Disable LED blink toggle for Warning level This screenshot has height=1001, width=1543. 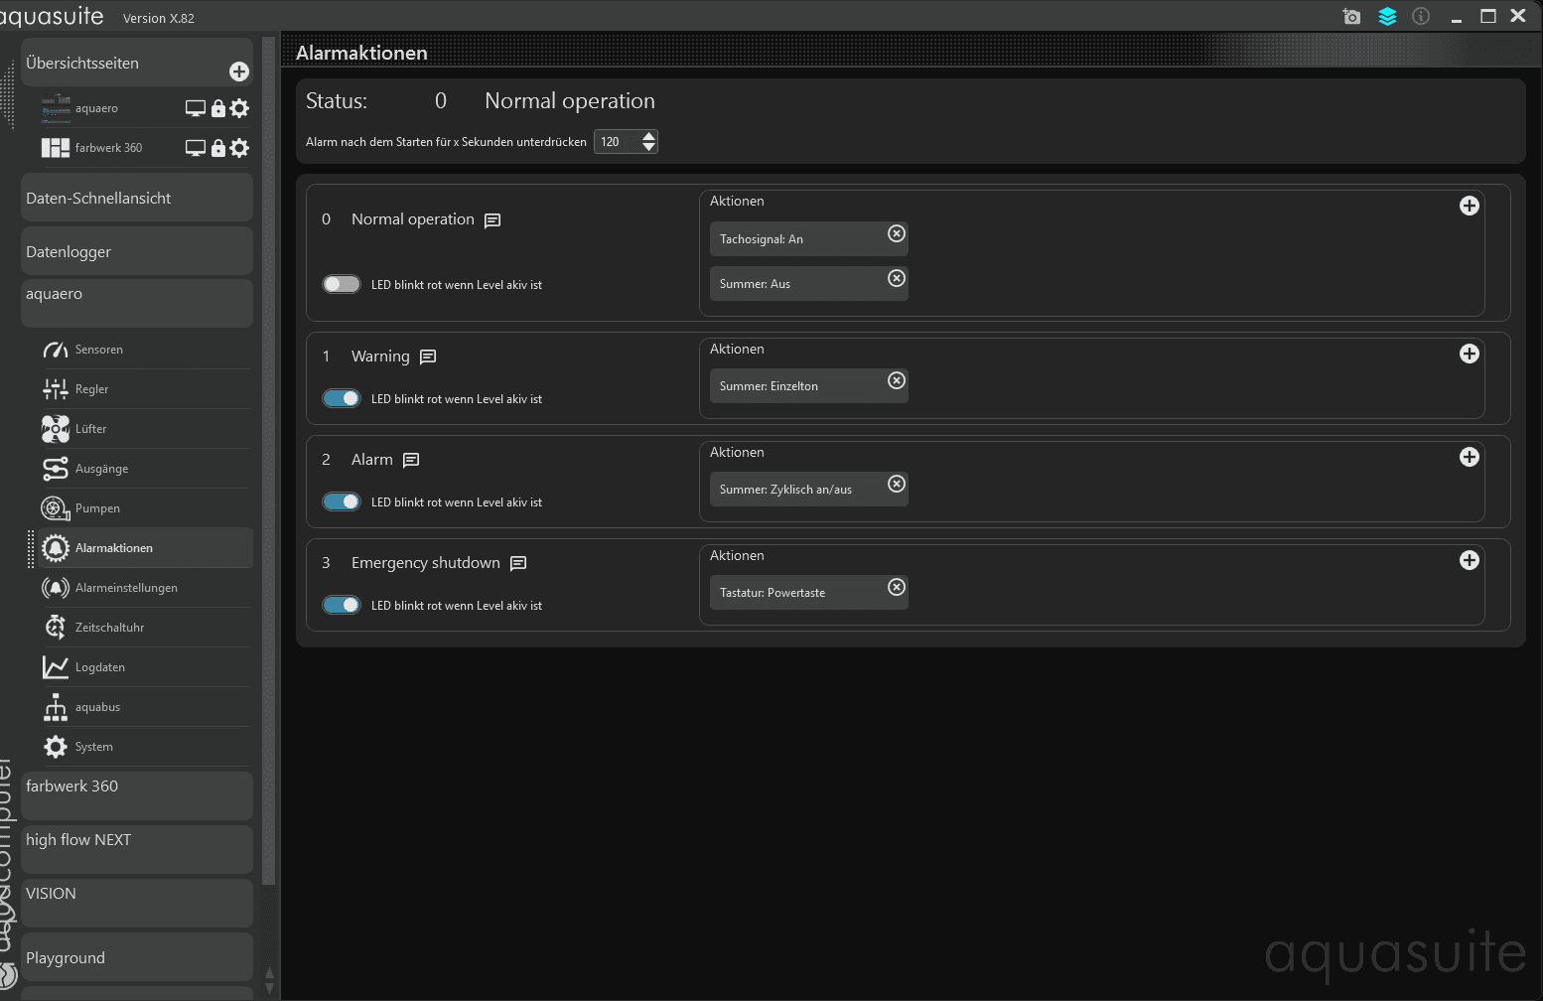(342, 399)
